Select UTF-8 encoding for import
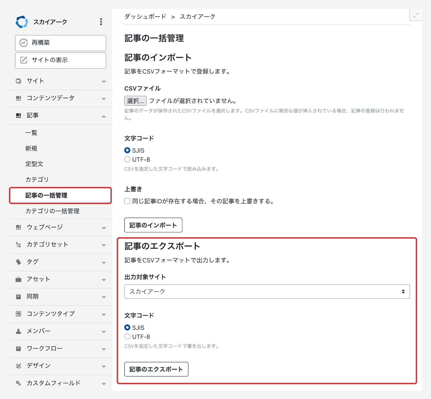 128,159
